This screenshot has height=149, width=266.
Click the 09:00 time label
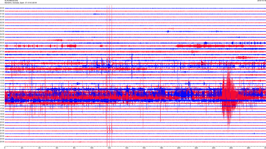coord(2,60)
